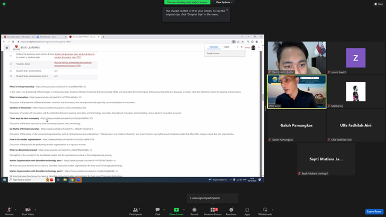
Task: Click the '2 unassigned participants' tooltip
Action: 213,198
